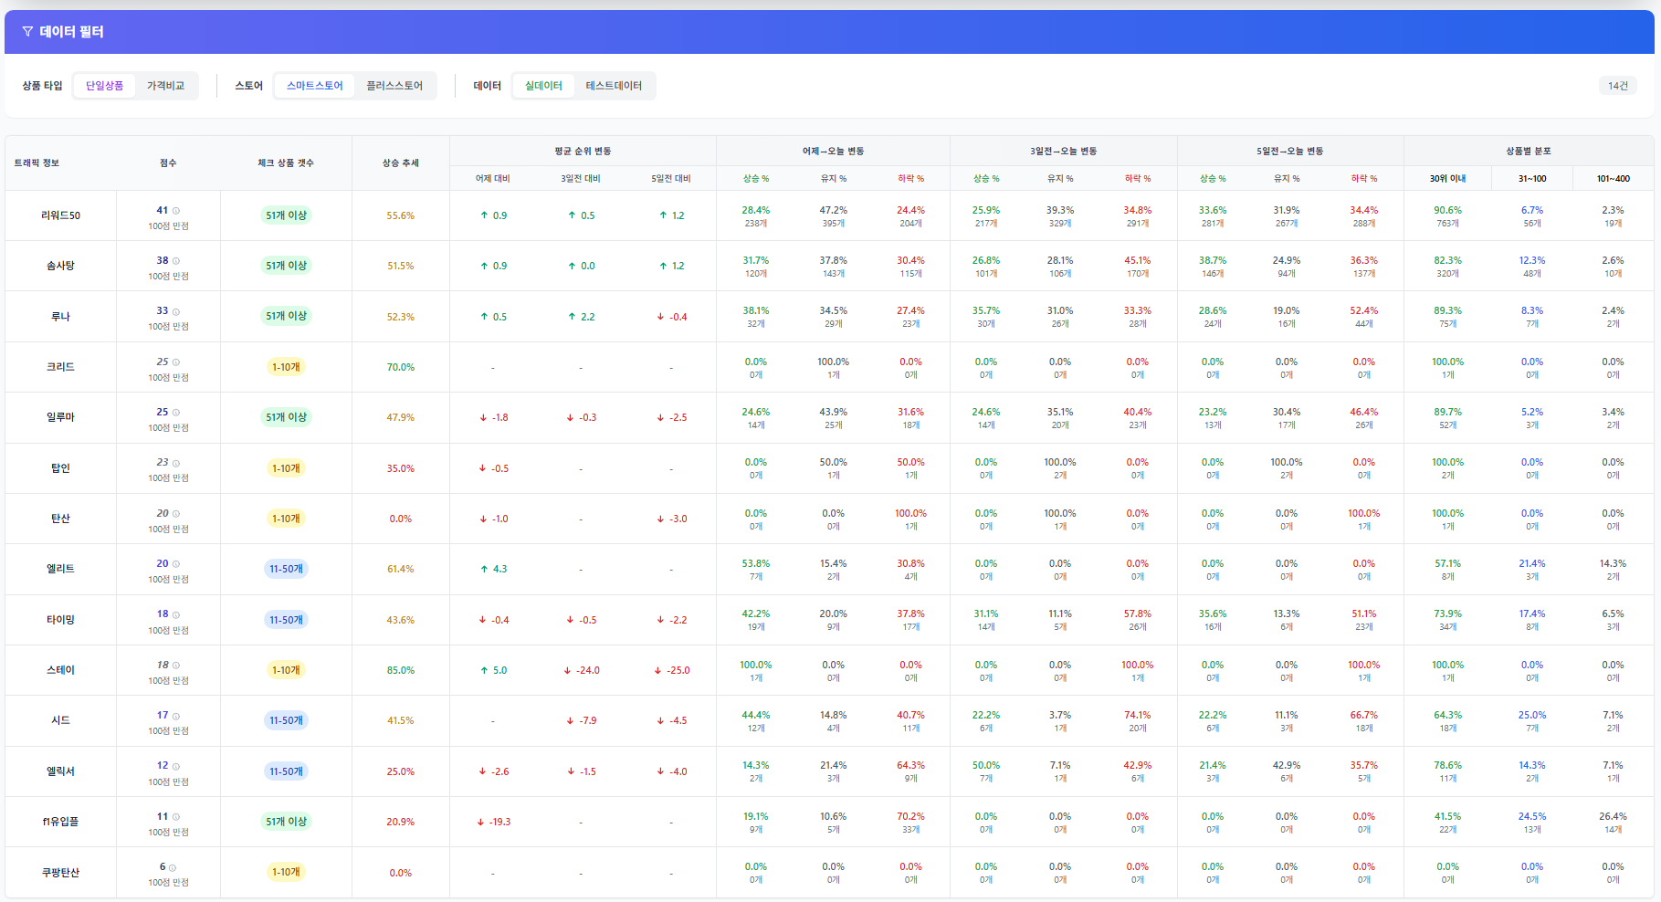Click the funnel icon beside 데이터 필터

coord(27,32)
